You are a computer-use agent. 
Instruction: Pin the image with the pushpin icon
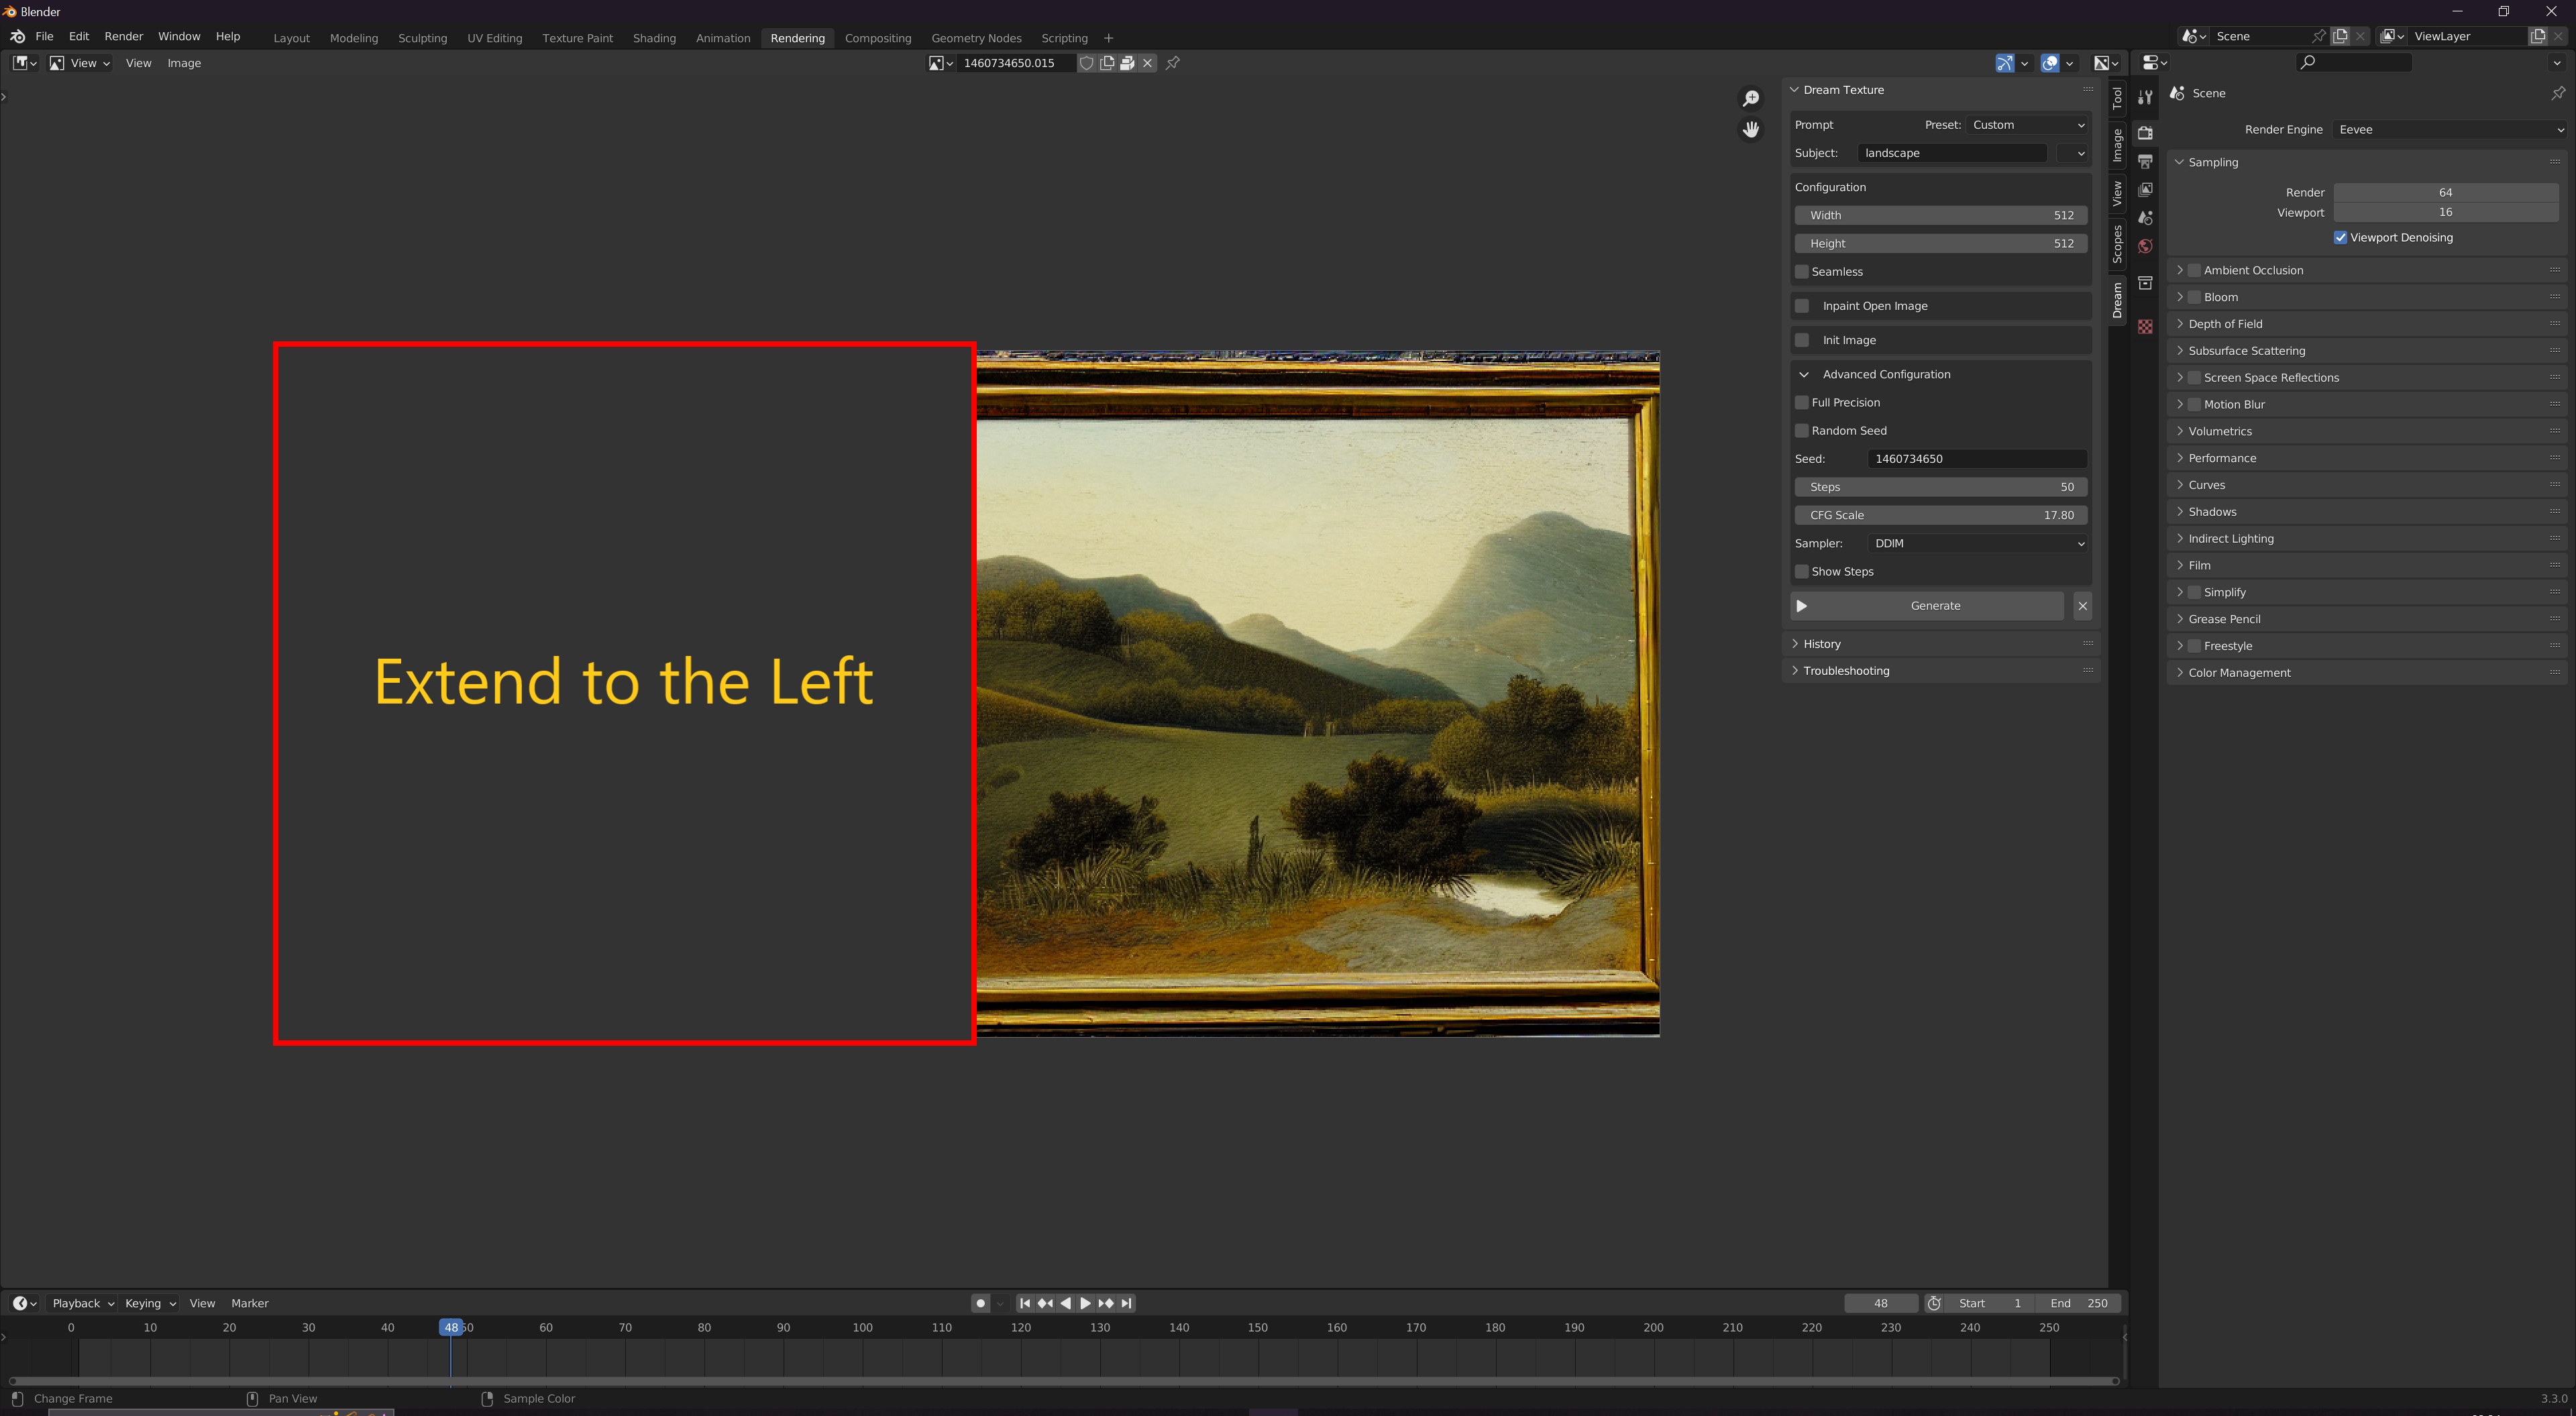click(x=1173, y=63)
